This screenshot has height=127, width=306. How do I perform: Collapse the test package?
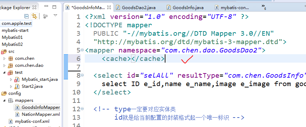point(5,72)
